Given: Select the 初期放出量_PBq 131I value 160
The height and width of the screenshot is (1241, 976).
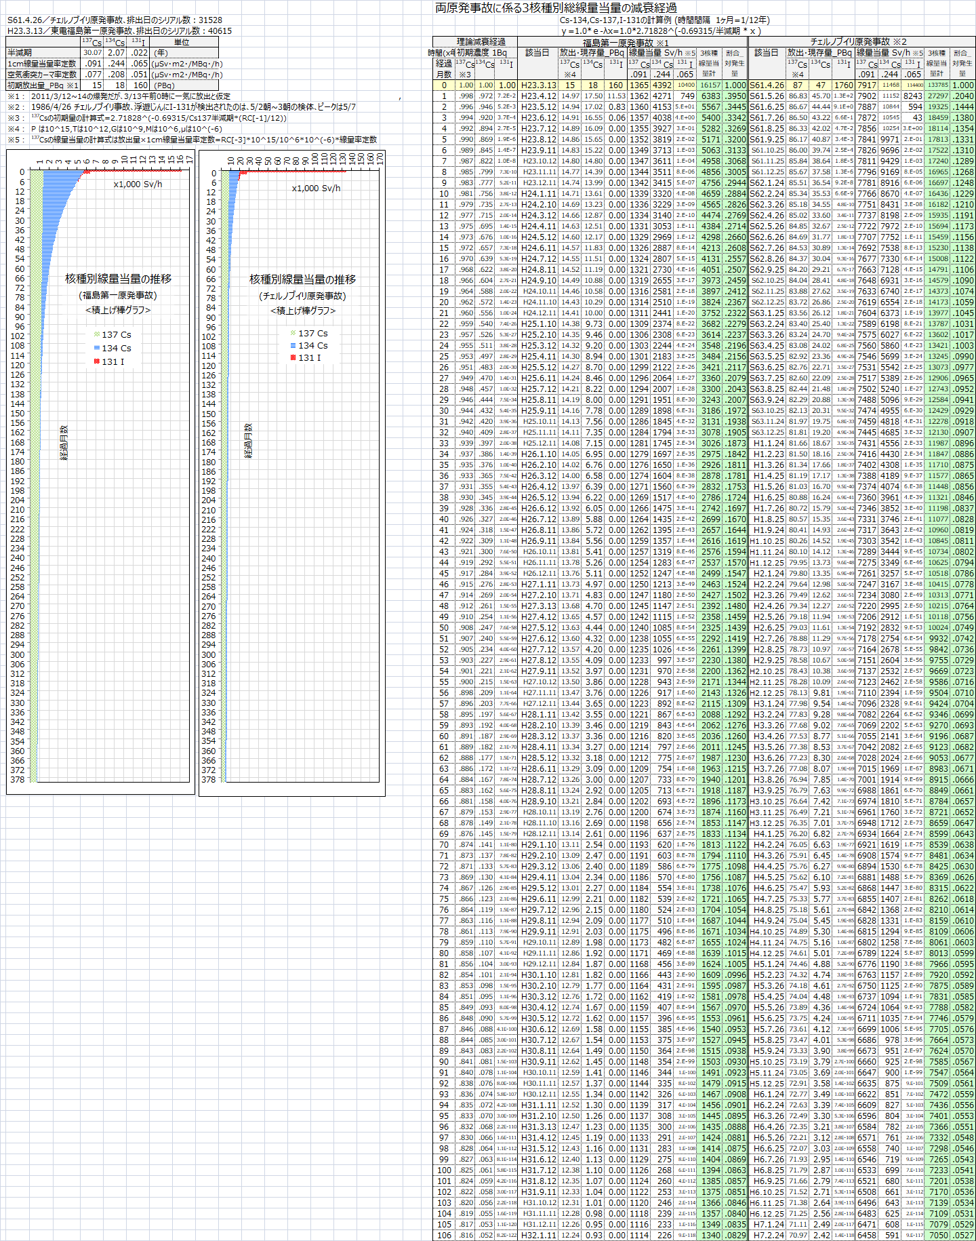Looking at the screenshot, I should click(140, 85).
